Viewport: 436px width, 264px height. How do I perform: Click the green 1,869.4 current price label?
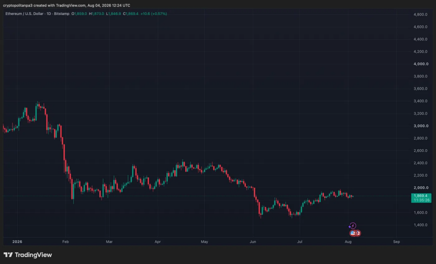tap(421, 196)
